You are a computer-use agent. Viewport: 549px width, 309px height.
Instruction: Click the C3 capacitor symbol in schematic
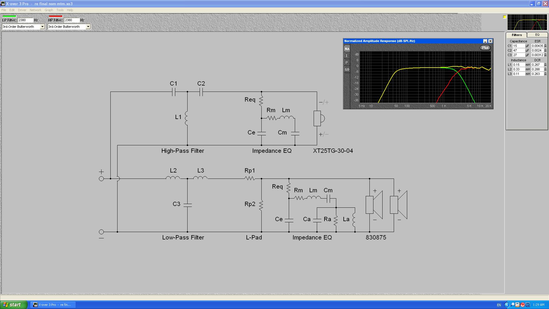click(188, 205)
